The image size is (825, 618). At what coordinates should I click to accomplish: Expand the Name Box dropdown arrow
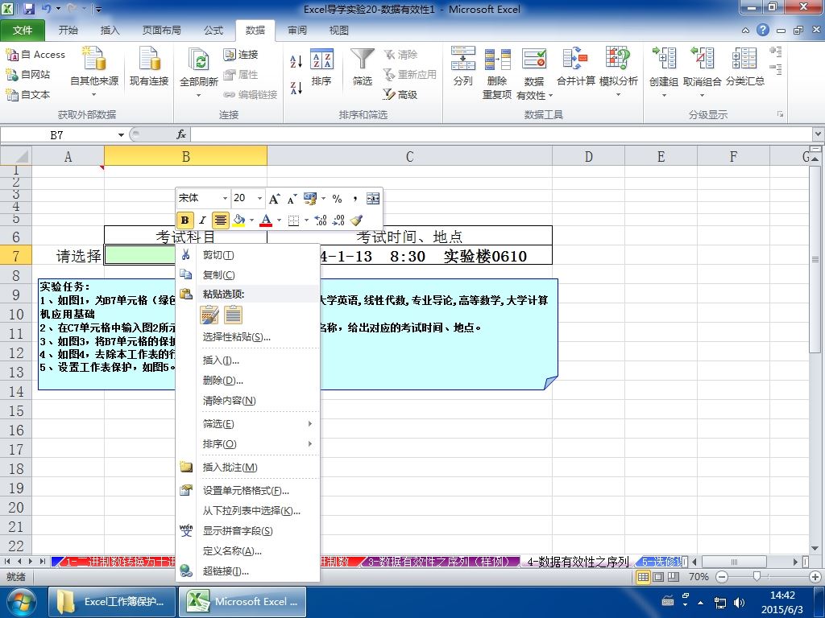(x=121, y=135)
